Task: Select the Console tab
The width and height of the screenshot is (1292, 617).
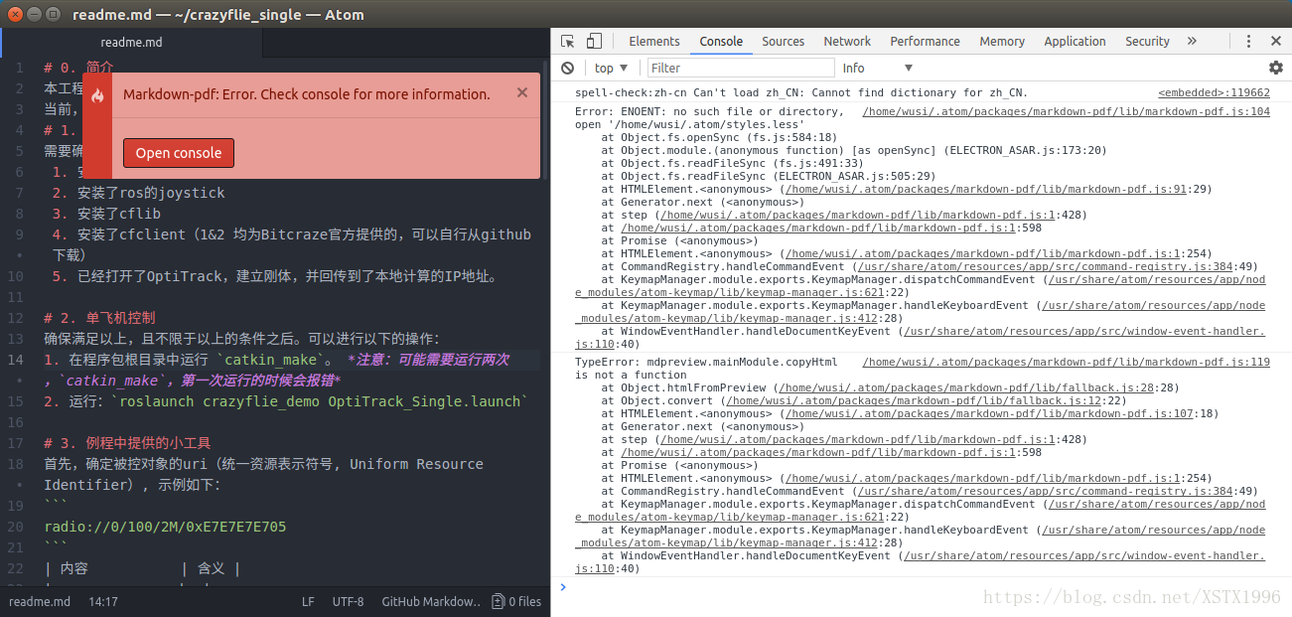Action: (721, 41)
